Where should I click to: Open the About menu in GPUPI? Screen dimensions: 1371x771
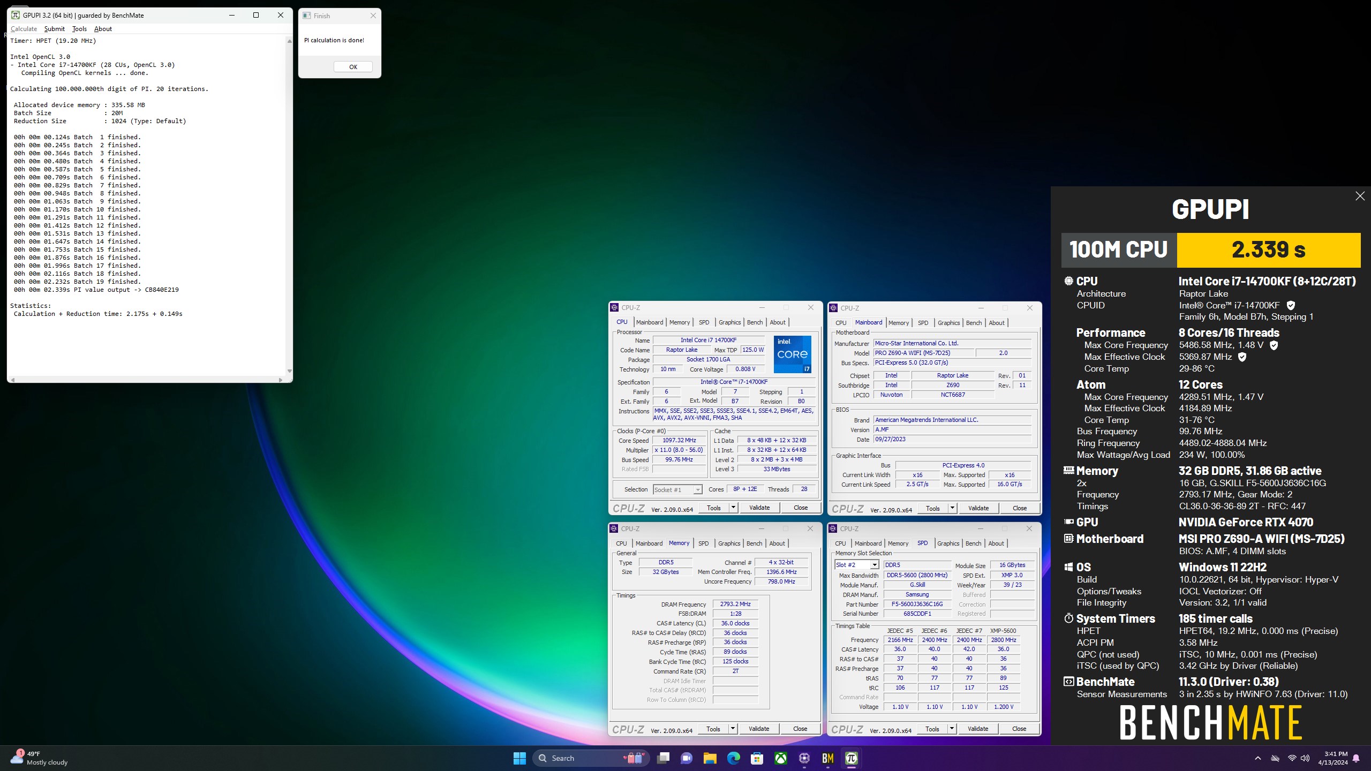coord(103,29)
